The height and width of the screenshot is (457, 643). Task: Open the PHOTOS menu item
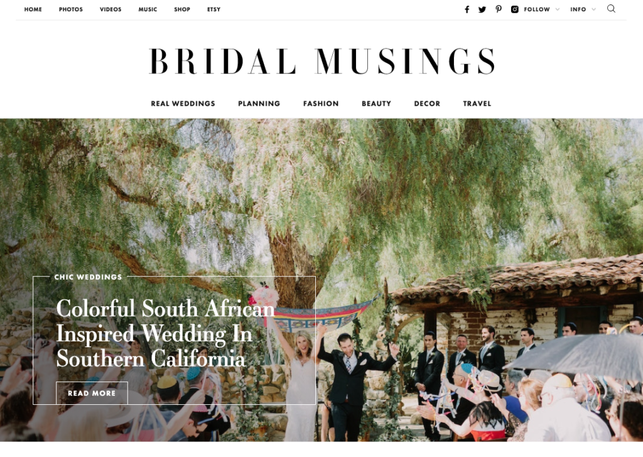coord(70,9)
